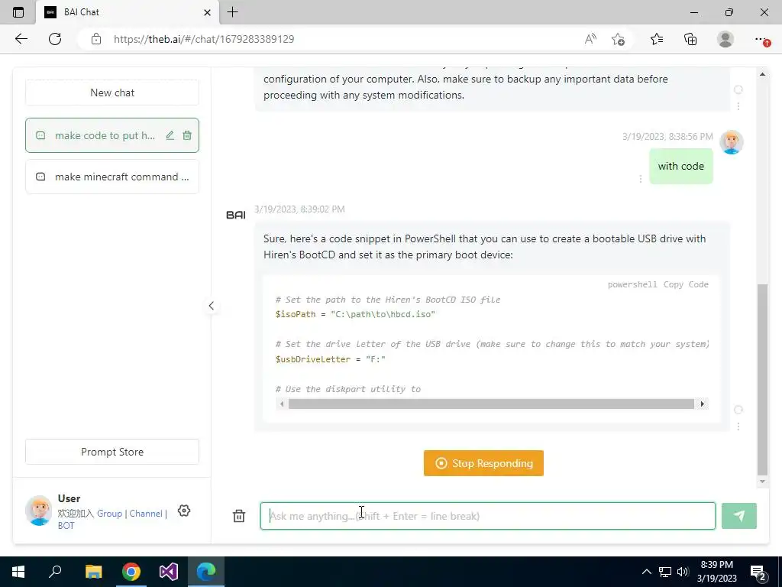
Task: Close the BAI Chat tab
Action: coord(207,12)
